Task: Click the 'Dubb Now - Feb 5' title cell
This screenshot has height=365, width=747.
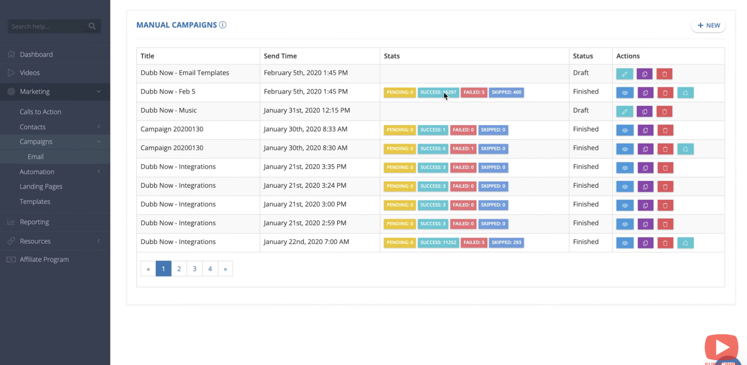Action: pyautogui.click(x=198, y=93)
